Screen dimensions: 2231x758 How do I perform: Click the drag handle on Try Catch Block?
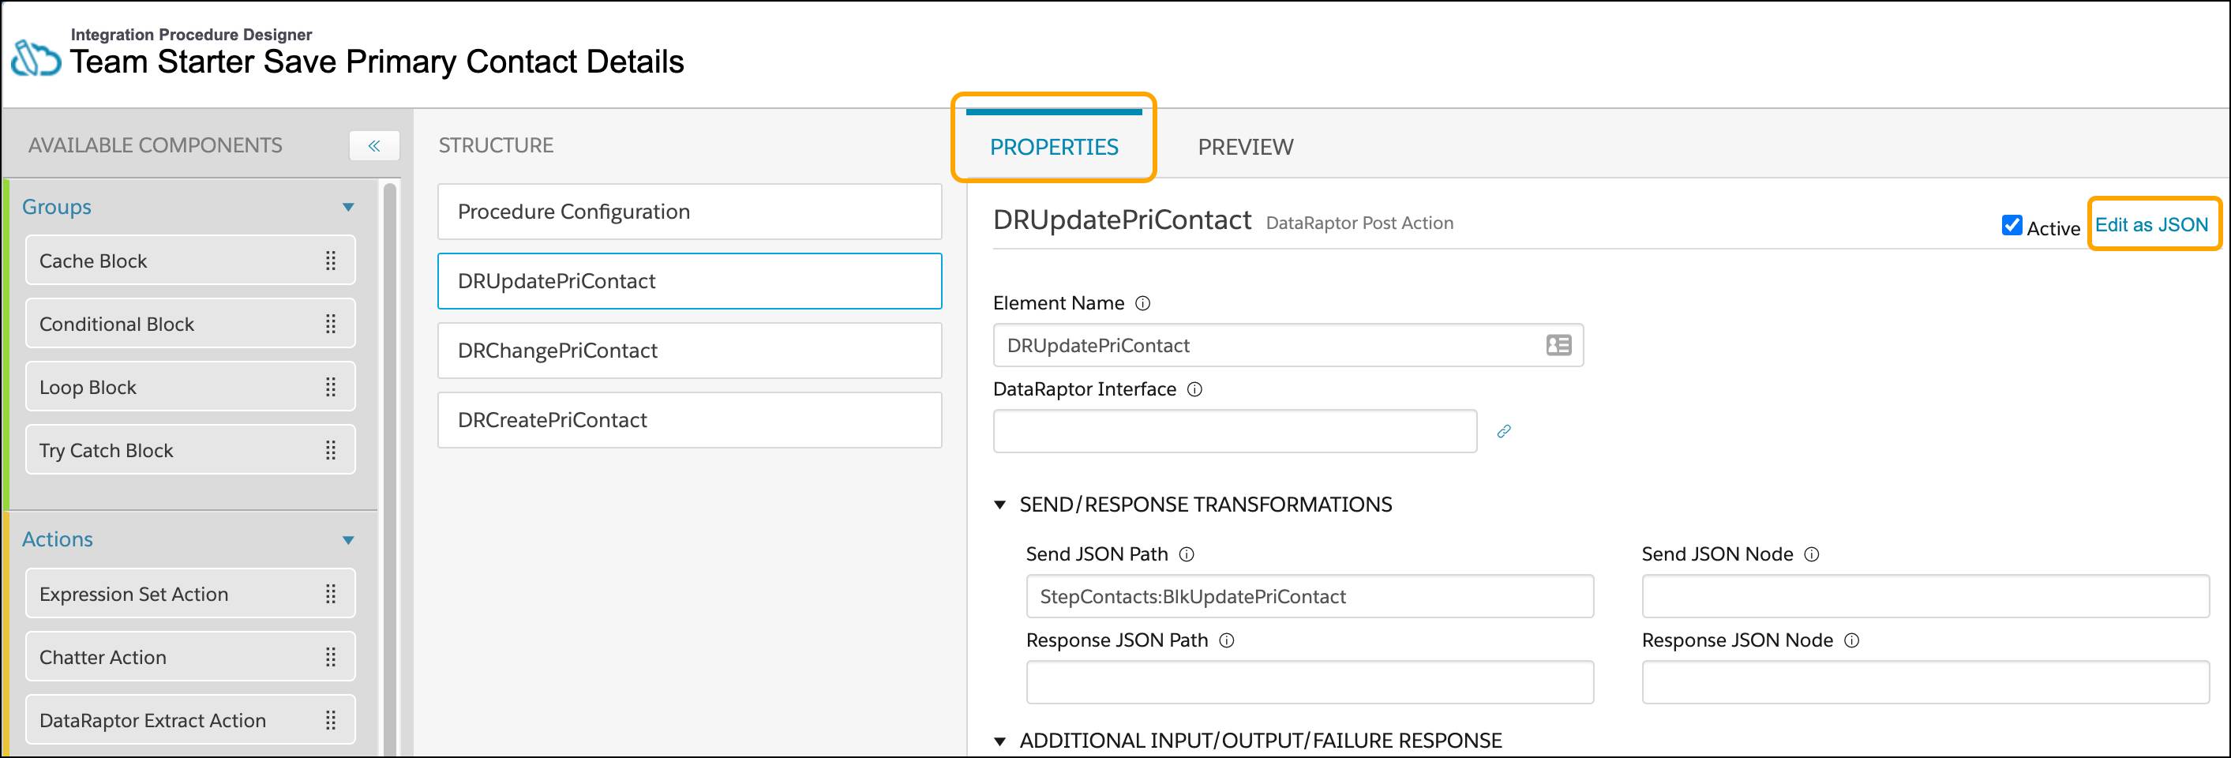[x=331, y=451]
